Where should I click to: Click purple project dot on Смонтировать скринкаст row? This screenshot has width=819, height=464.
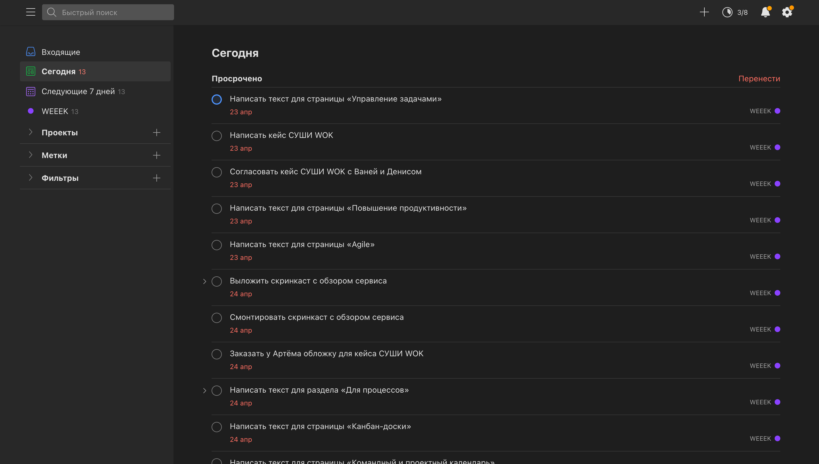tap(777, 329)
